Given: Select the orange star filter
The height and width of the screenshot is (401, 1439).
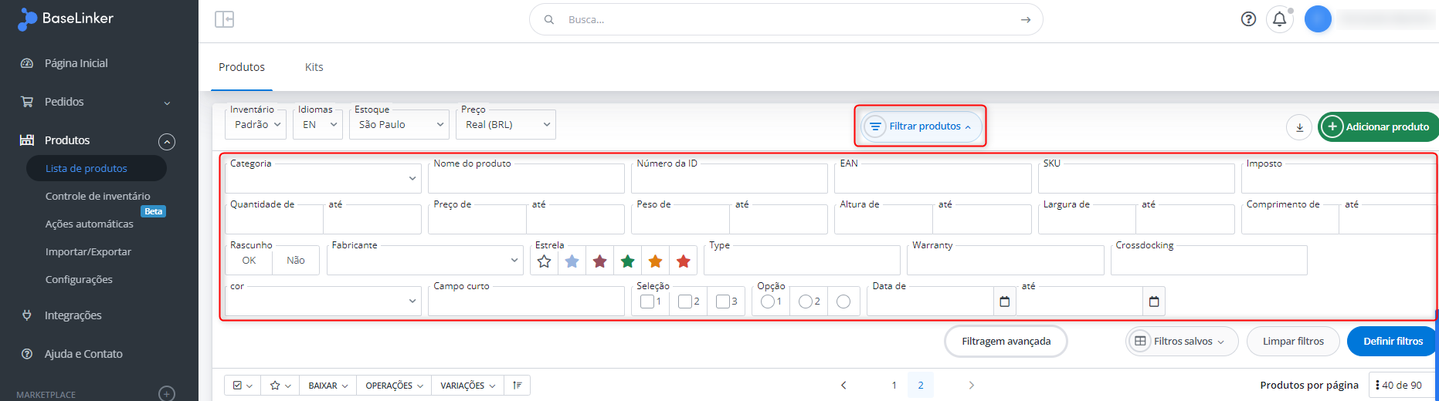Looking at the screenshot, I should [x=655, y=261].
